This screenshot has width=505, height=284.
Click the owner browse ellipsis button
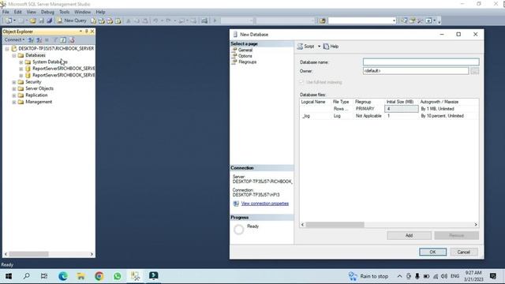[475, 71]
